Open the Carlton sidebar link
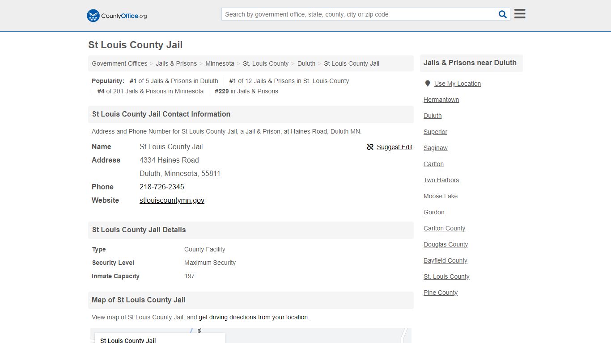The image size is (611, 343). (433, 164)
